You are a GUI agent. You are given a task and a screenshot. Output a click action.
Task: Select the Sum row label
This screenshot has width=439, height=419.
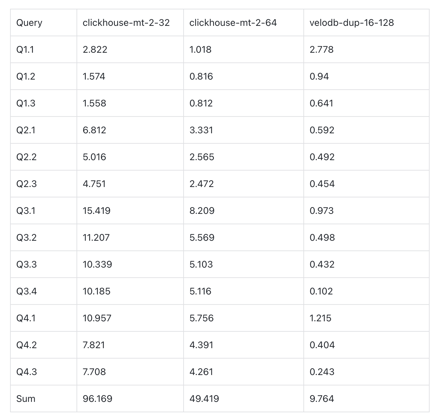[x=26, y=399]
